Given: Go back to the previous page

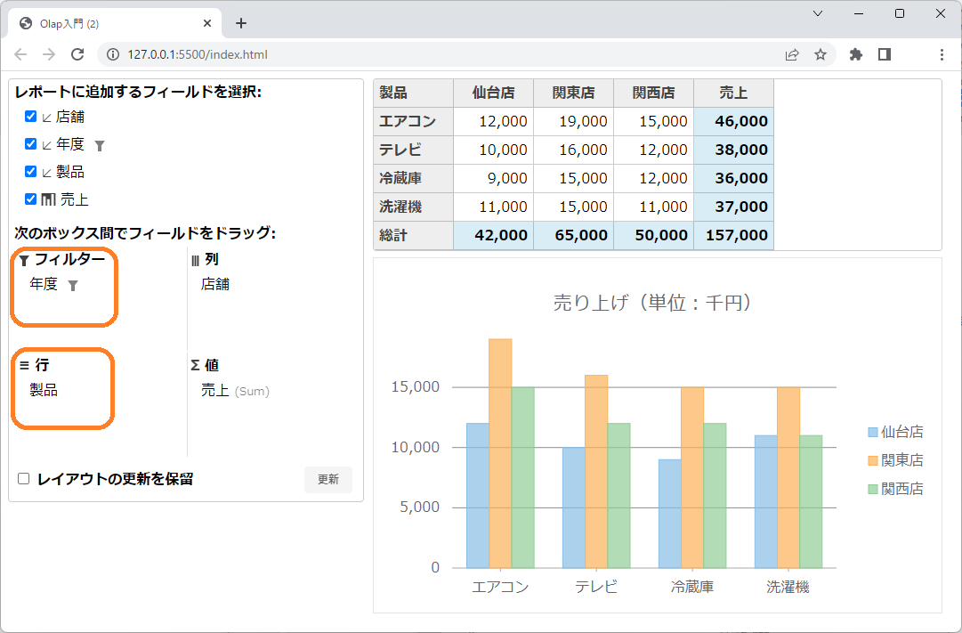Looking at the screenshot, I should point(20,54).
